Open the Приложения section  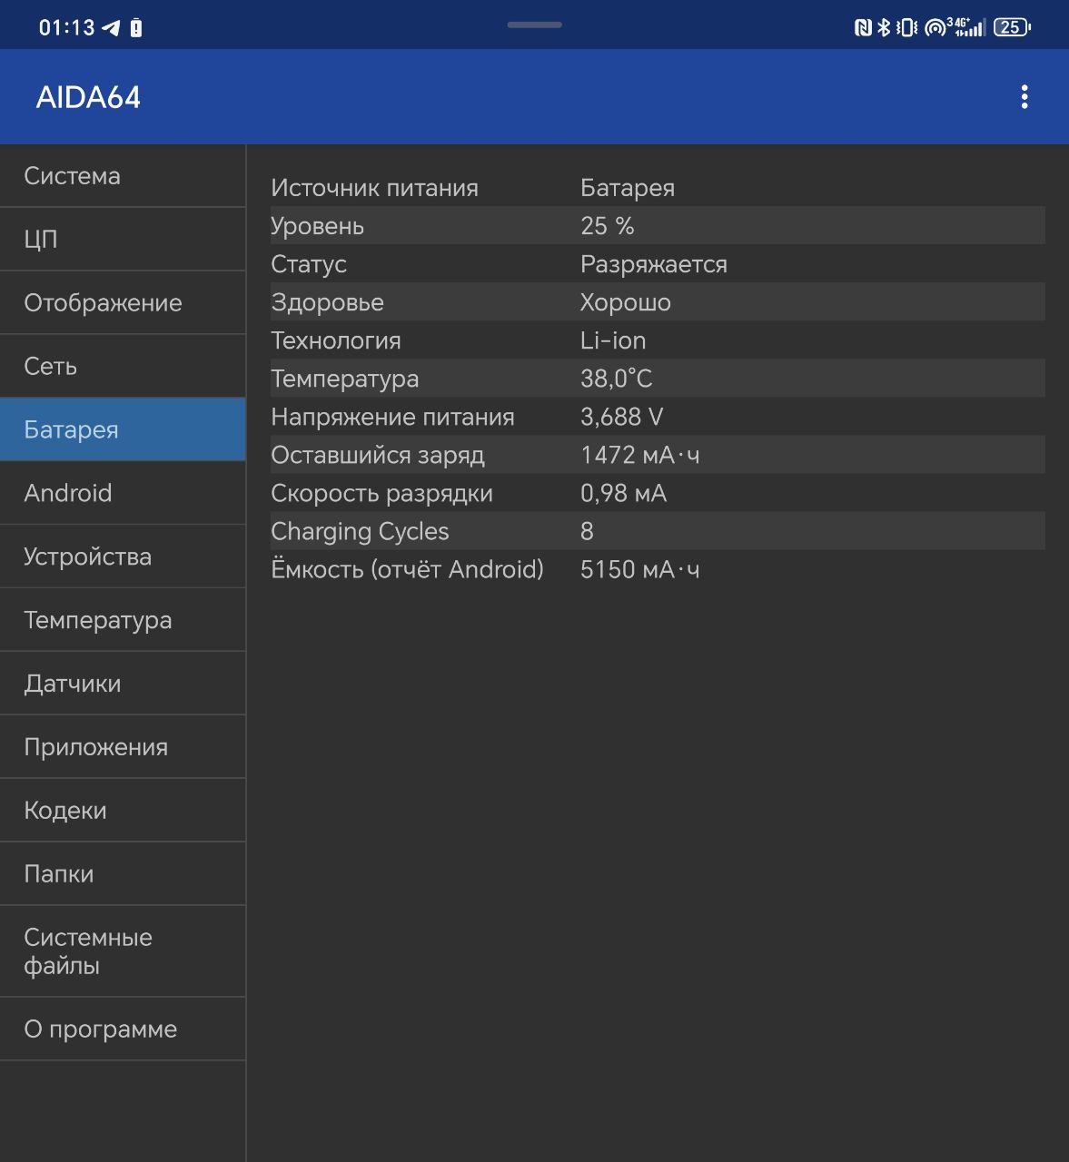pos(123,747)
